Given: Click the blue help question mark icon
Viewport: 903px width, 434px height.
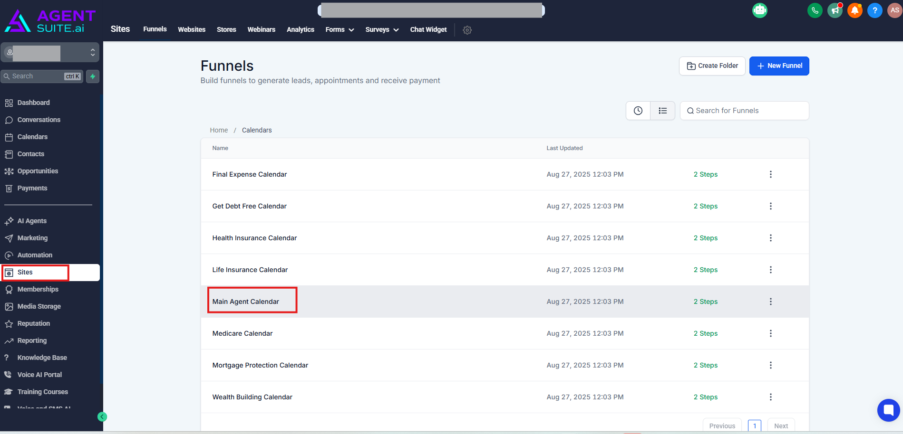Looking at the screenshot, I should click(875, 10).
